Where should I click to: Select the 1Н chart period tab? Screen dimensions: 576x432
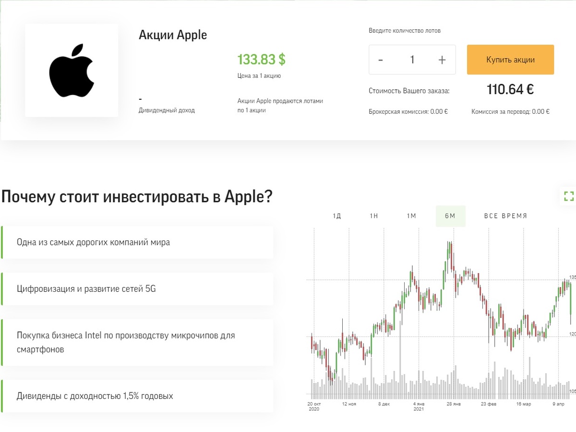click(x=373, y=216)
